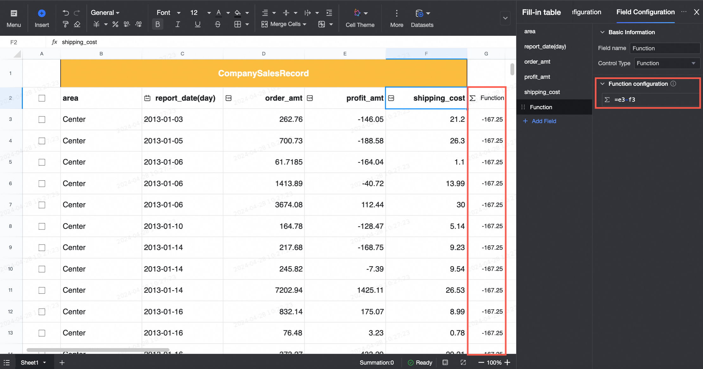The width and height of the screenshot is (703, 369).
Task: Select order_amt field in list
Action: [554, 62]
